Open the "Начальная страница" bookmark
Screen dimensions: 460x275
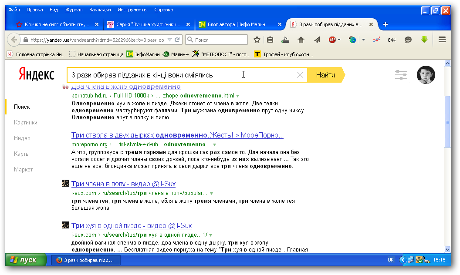click(97, 54)
